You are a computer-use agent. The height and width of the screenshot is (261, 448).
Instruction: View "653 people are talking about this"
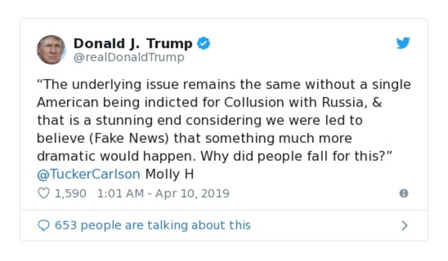click(152, 225)
